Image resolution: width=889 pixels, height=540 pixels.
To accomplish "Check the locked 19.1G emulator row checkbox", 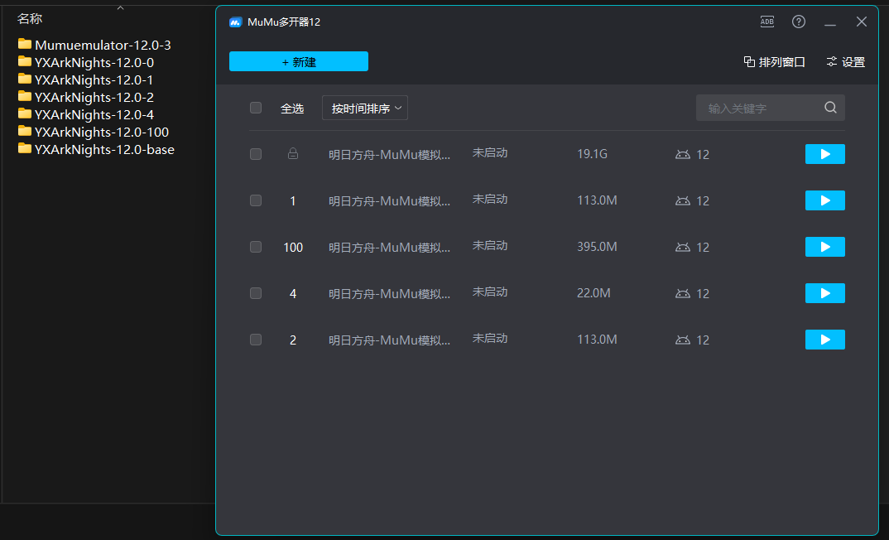I will [x=256, y=154].
